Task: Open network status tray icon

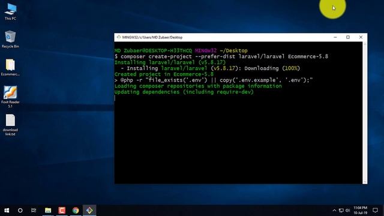Action: (341, 211)
